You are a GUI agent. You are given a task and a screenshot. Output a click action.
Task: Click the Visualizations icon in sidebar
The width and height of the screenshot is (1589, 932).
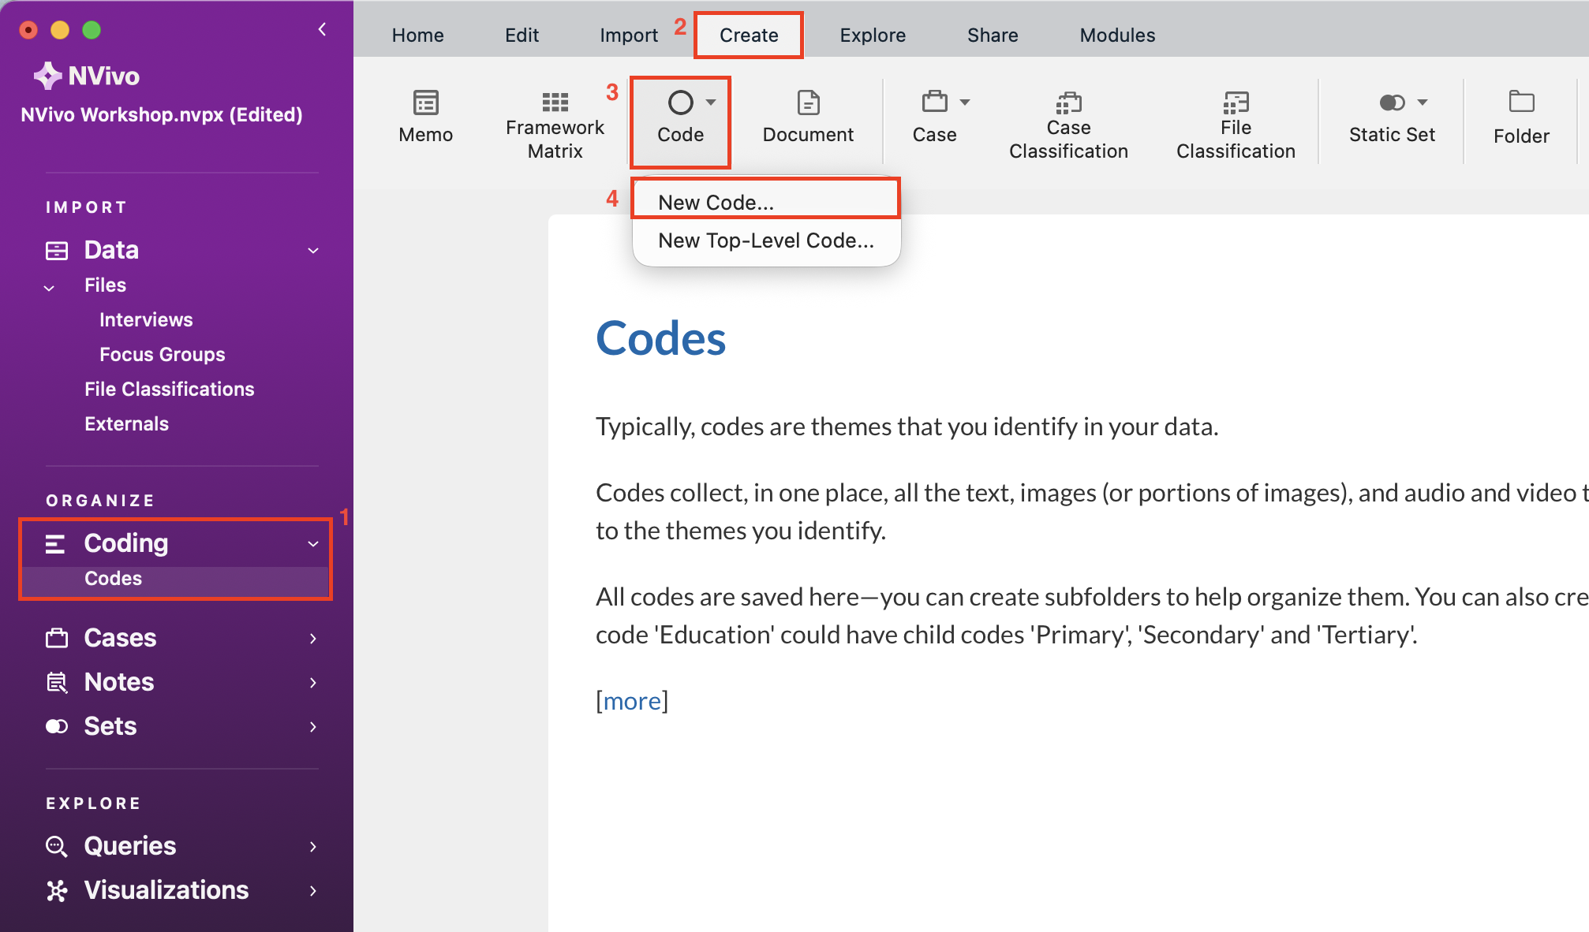pyautogui.click(x=57, y=890)
